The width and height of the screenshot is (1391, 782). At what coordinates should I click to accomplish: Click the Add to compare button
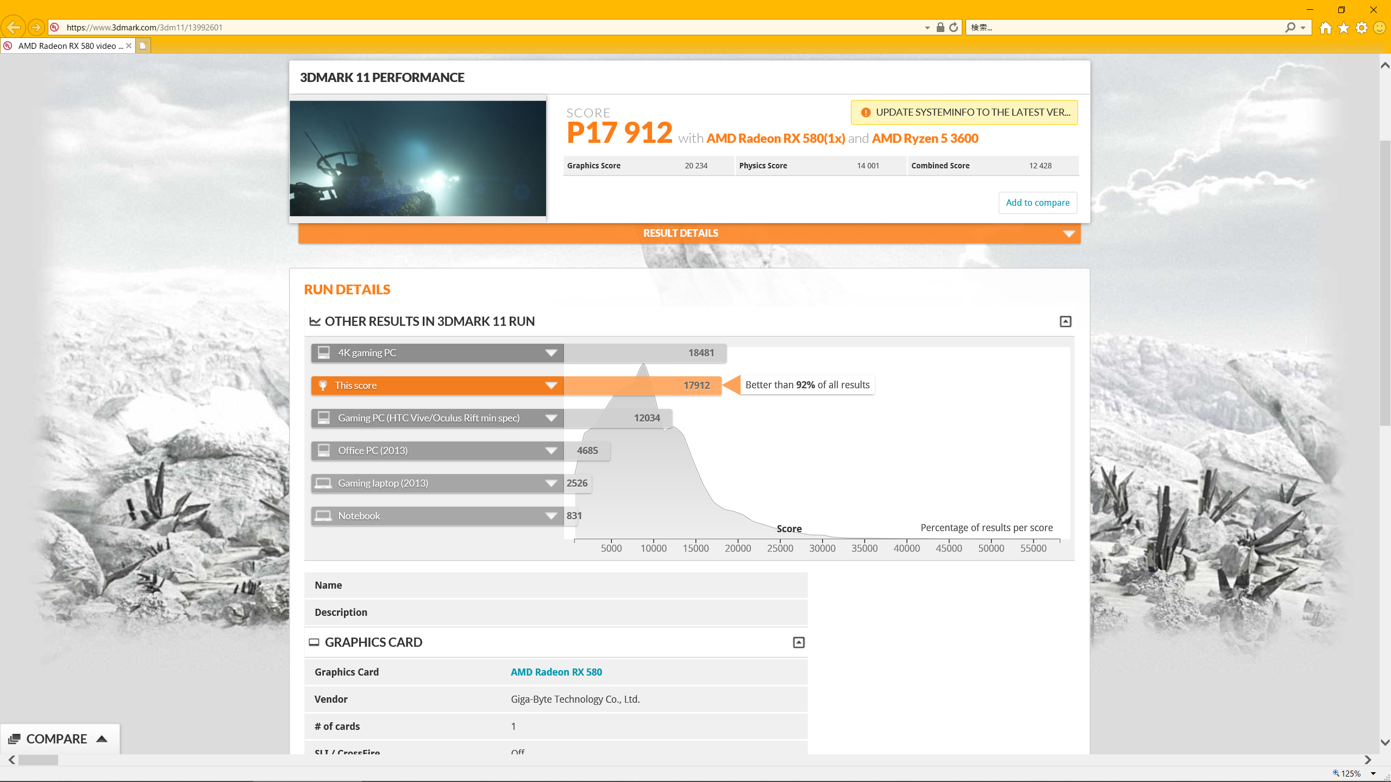tap(1037, 203)
